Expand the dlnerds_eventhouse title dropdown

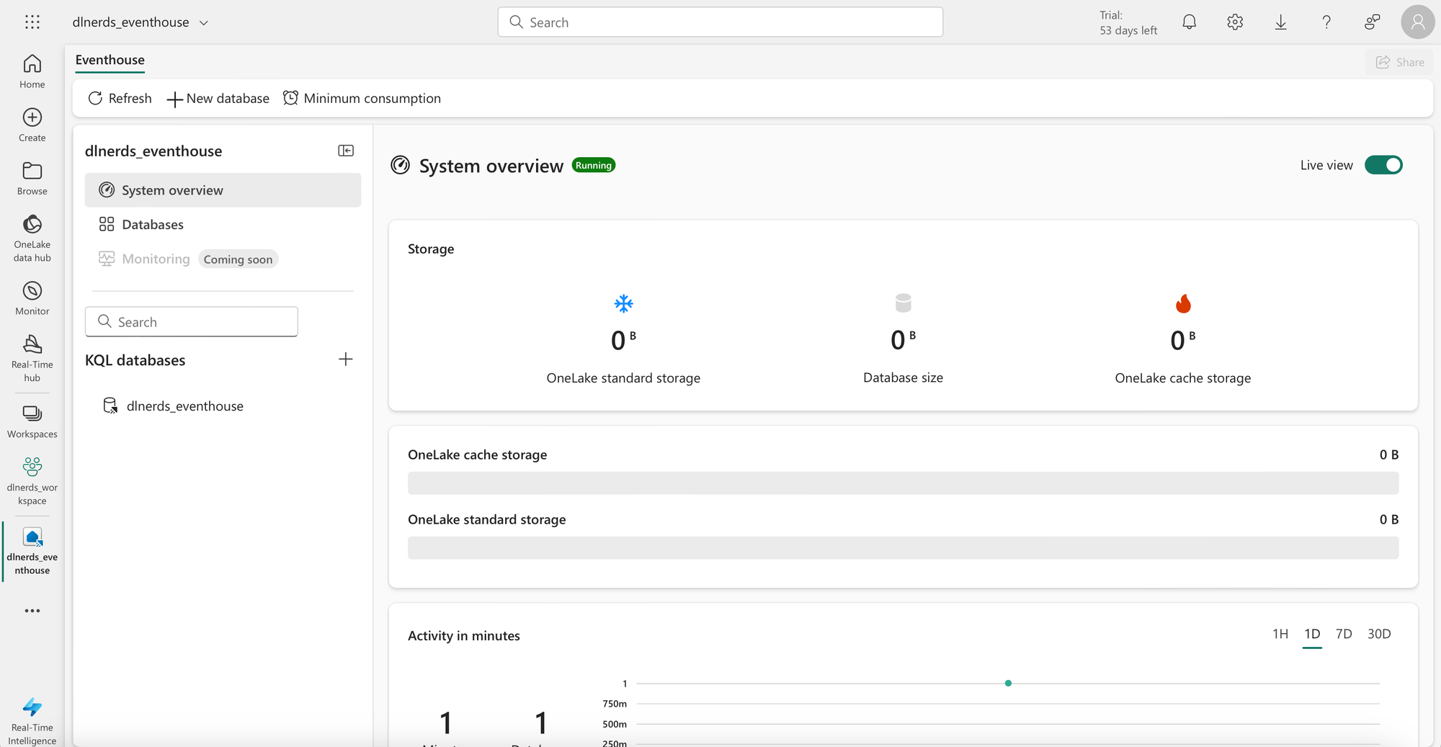(204, 23)
